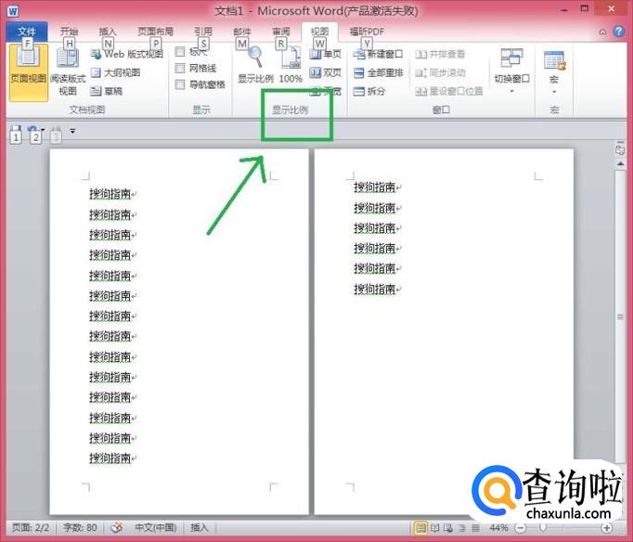The width and height of the screenshot is (633, 542).
Task: Click proofing error icon in status bar
Action: click(117, 527)
